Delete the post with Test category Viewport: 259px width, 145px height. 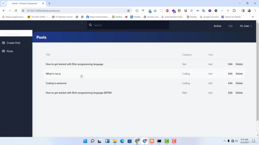[x=239, y=64]
